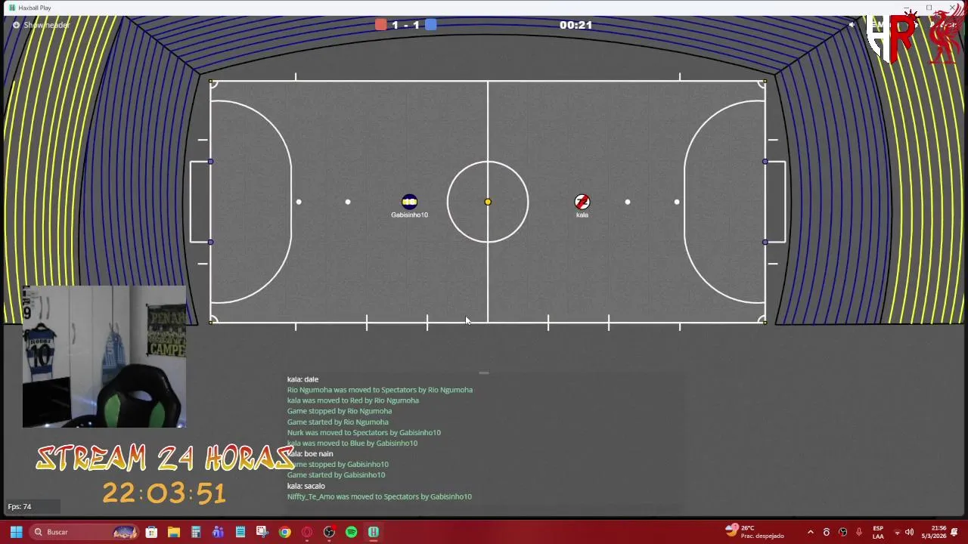
Task: Click the Show header toggle icon
Action: (x=16, y=25)
